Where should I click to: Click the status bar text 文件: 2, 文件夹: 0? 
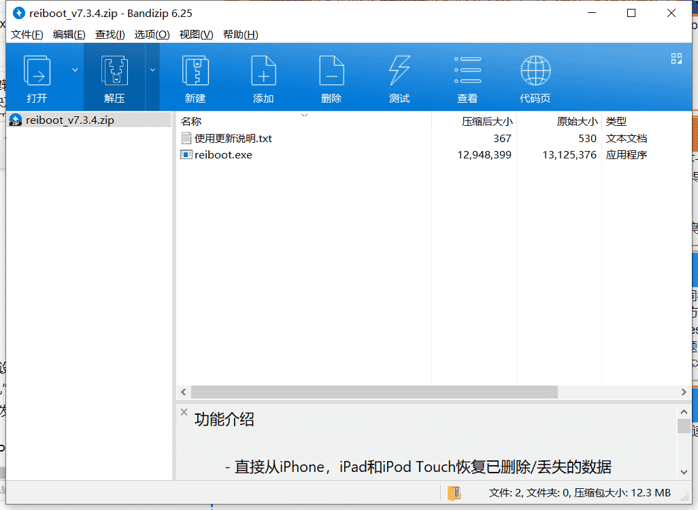[x=530, y=493]
